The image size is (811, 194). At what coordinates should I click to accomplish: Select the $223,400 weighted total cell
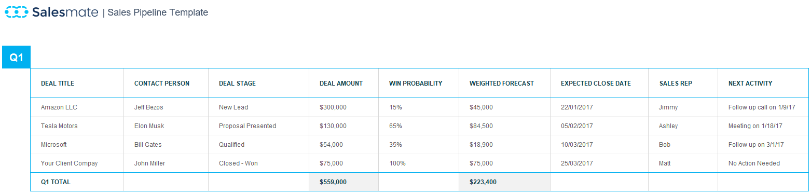504,182
